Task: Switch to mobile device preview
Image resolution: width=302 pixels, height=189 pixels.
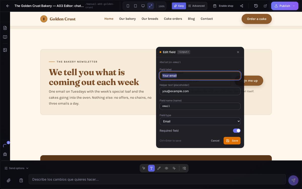Action: [x=128, y=6]
